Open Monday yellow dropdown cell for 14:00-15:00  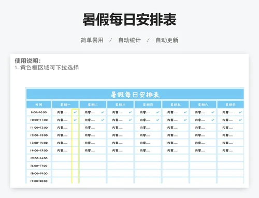coord(75,150)
